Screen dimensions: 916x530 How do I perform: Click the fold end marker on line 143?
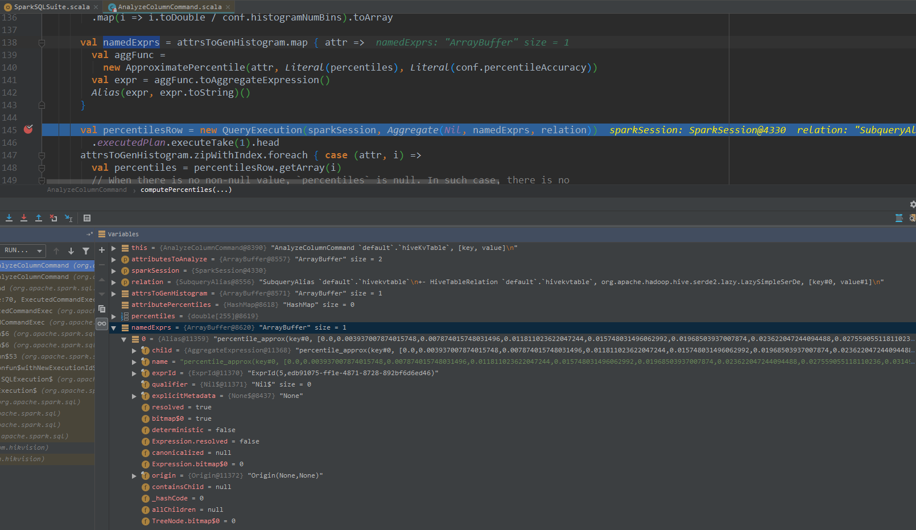[42, 105]
